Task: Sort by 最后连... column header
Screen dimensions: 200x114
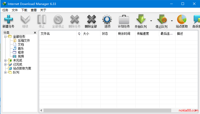Action: point(167,34)
